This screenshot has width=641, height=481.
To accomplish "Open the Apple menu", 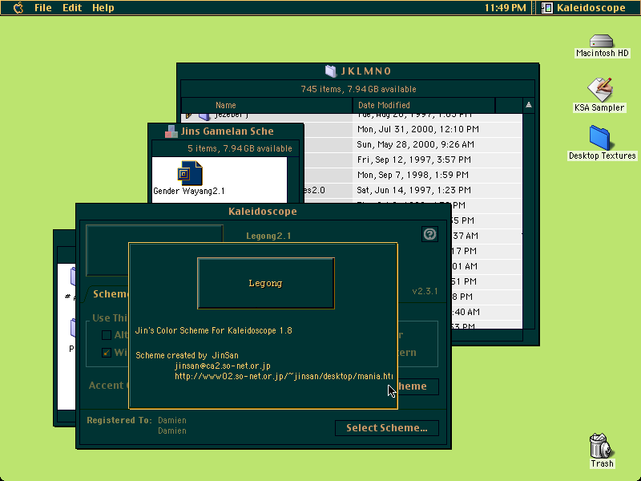I will click(18, 8).
